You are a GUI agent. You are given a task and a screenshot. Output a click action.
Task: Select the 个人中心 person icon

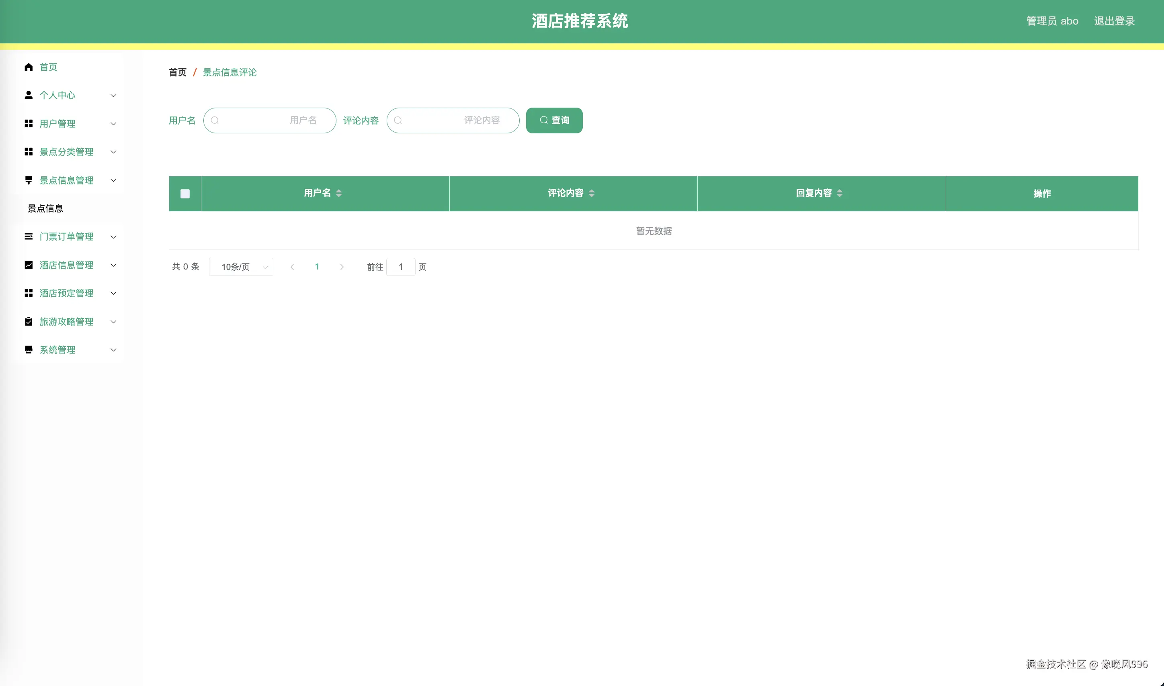click(x=28, y=95)
